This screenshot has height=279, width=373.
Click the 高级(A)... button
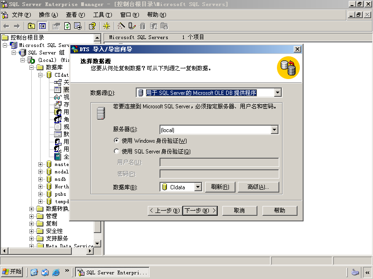coord(258,187)
